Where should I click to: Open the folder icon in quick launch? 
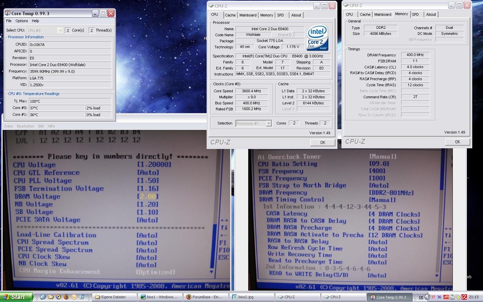(51, 297)
